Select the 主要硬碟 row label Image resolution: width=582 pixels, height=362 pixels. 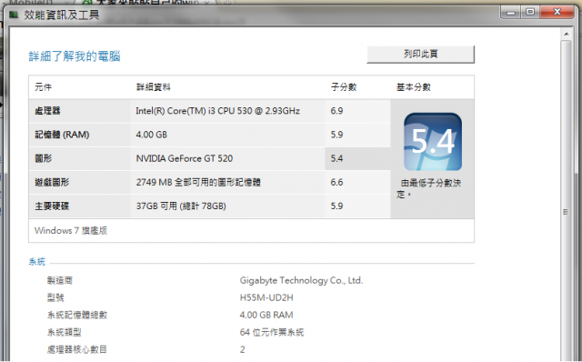pyautogui.click(x=52, y=206)
